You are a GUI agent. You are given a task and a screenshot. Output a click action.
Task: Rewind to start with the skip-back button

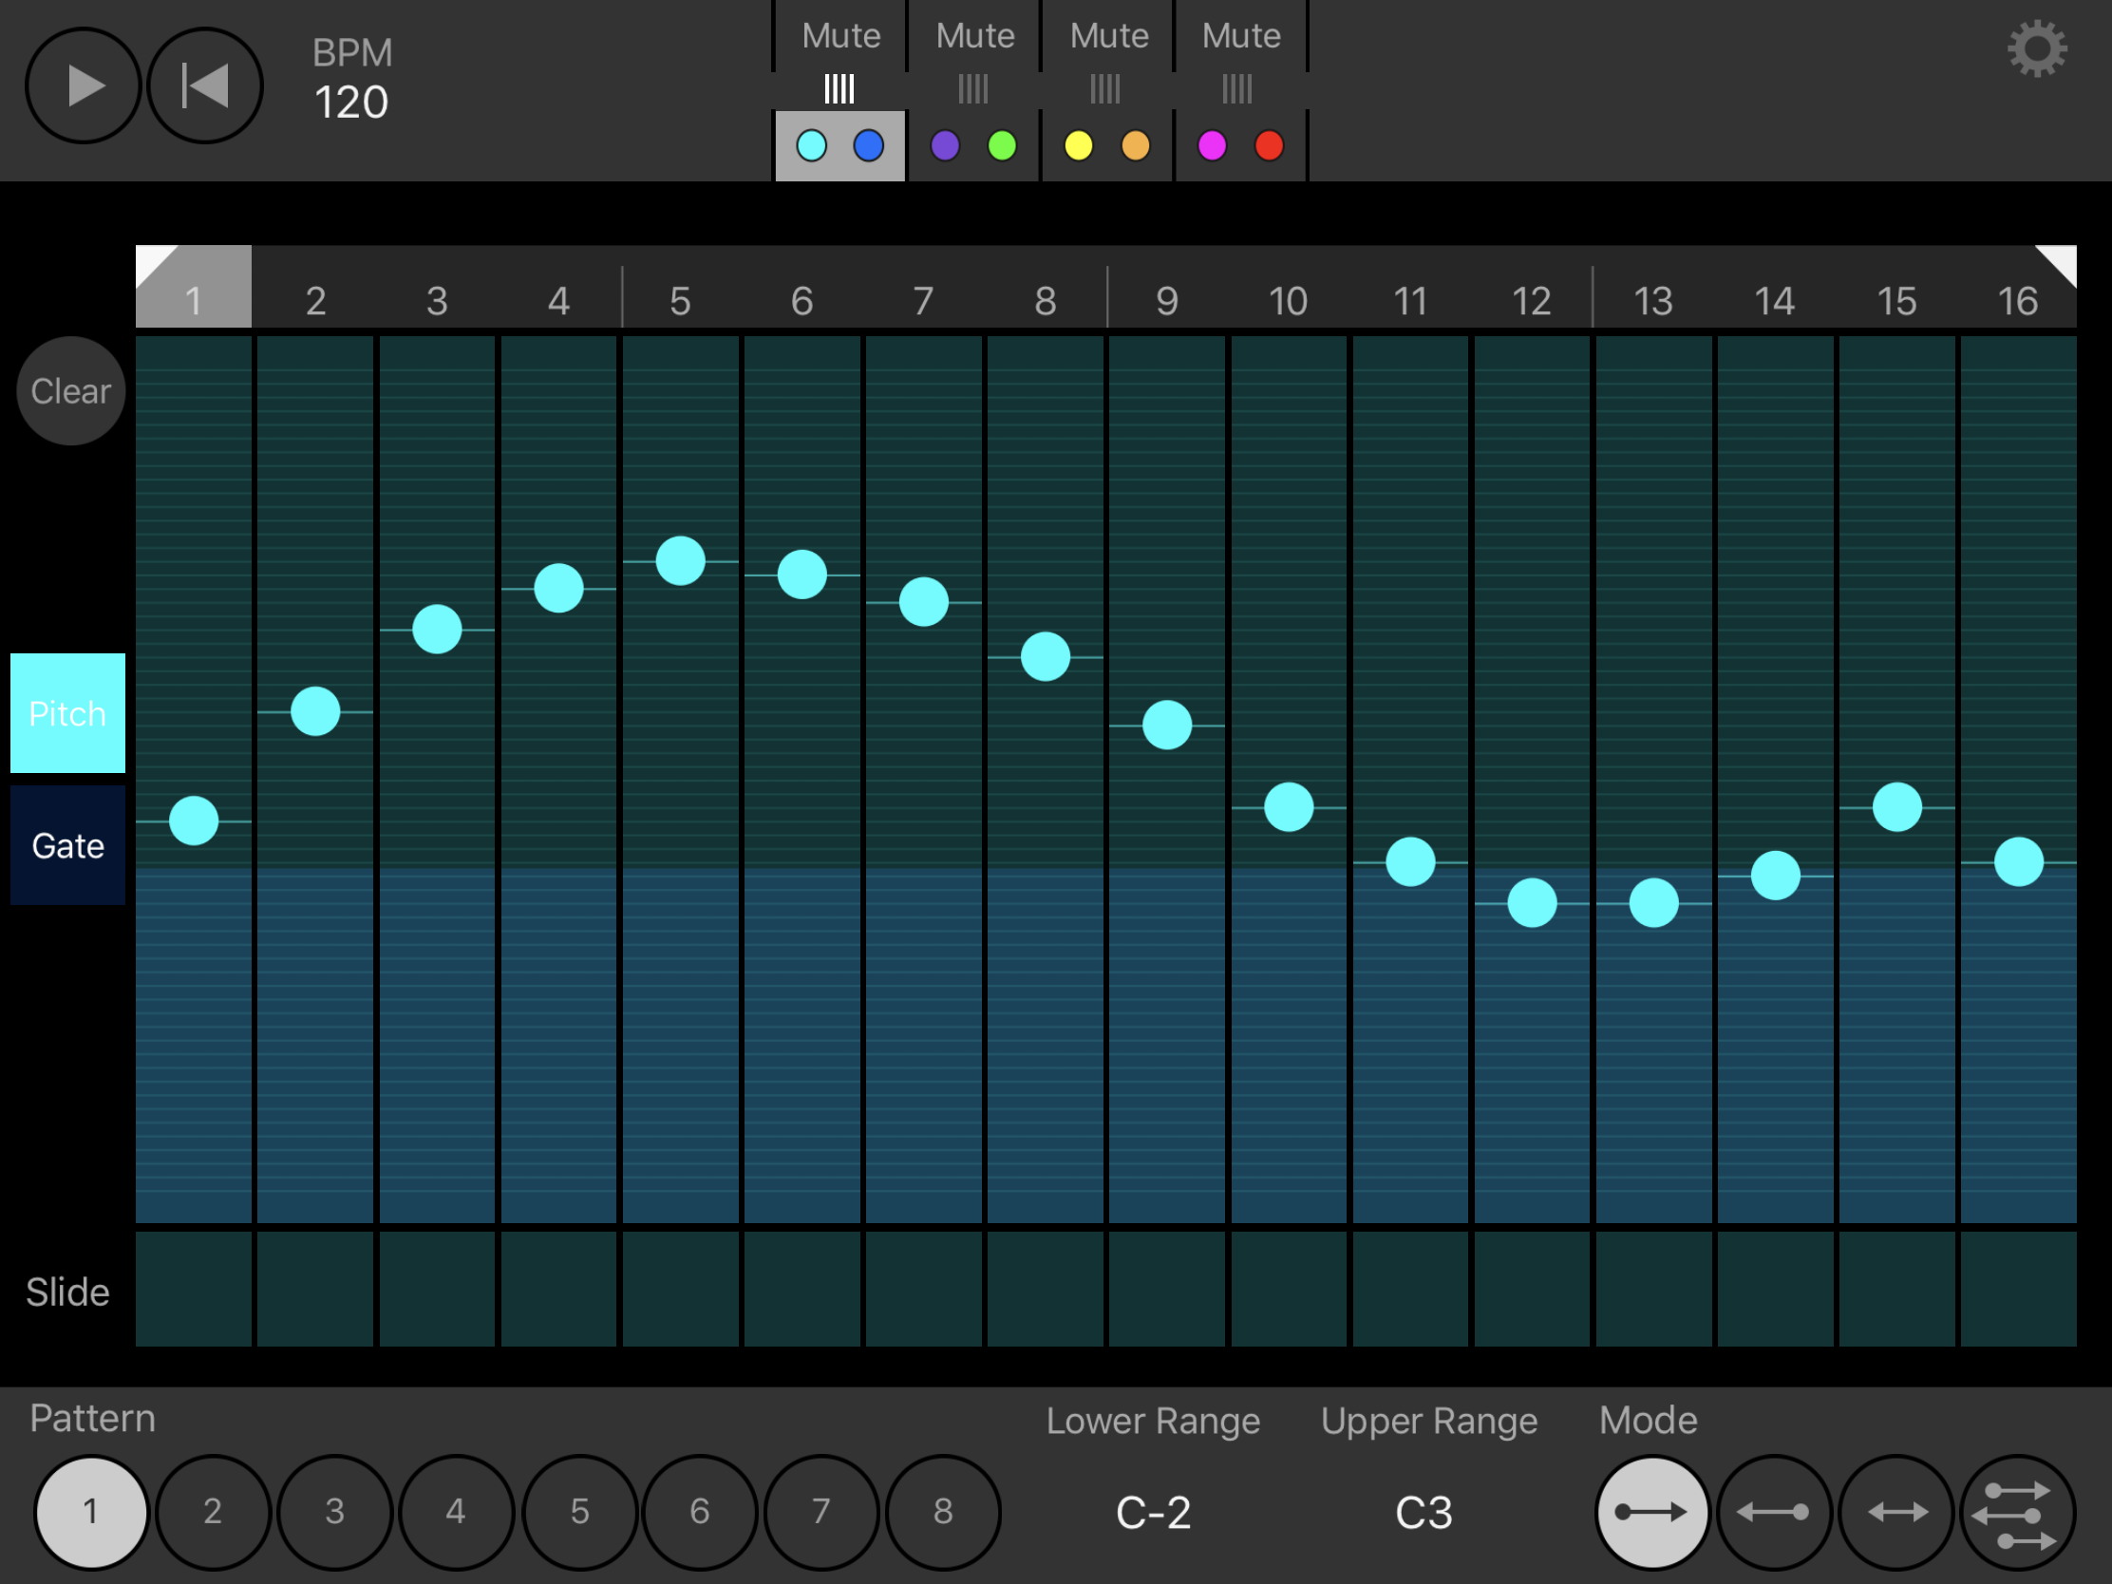[x=204, y=85]
